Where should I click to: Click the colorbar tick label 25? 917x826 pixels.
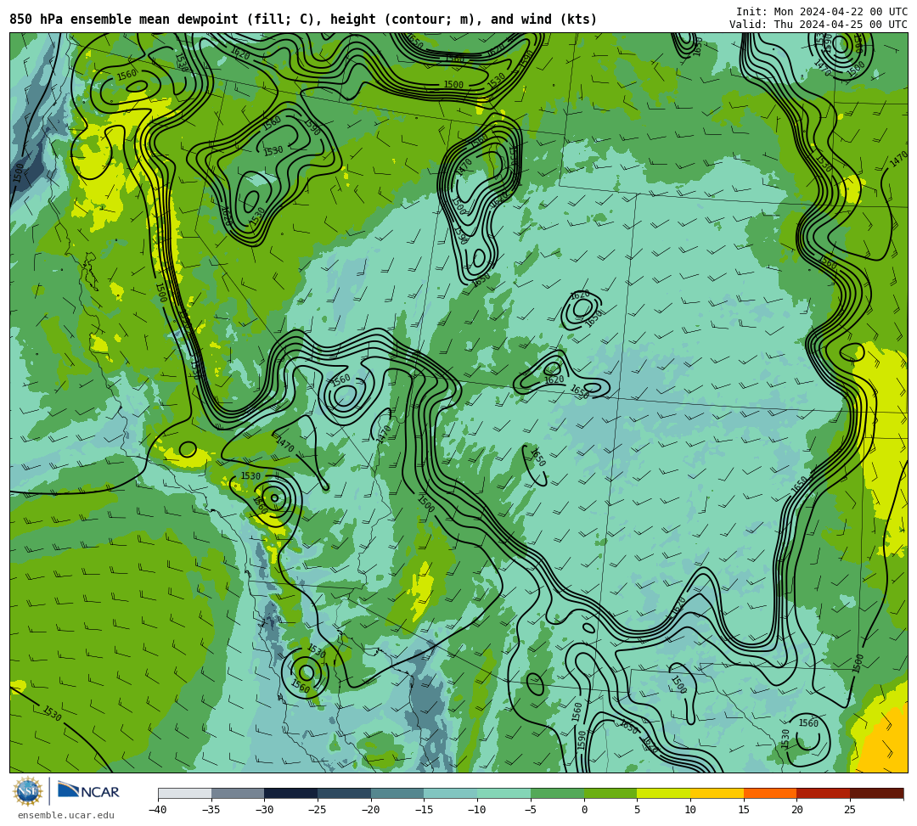coord(850,810)
